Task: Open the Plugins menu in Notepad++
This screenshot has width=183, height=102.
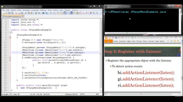Action: pyautogui.click(x=67, y=10)
